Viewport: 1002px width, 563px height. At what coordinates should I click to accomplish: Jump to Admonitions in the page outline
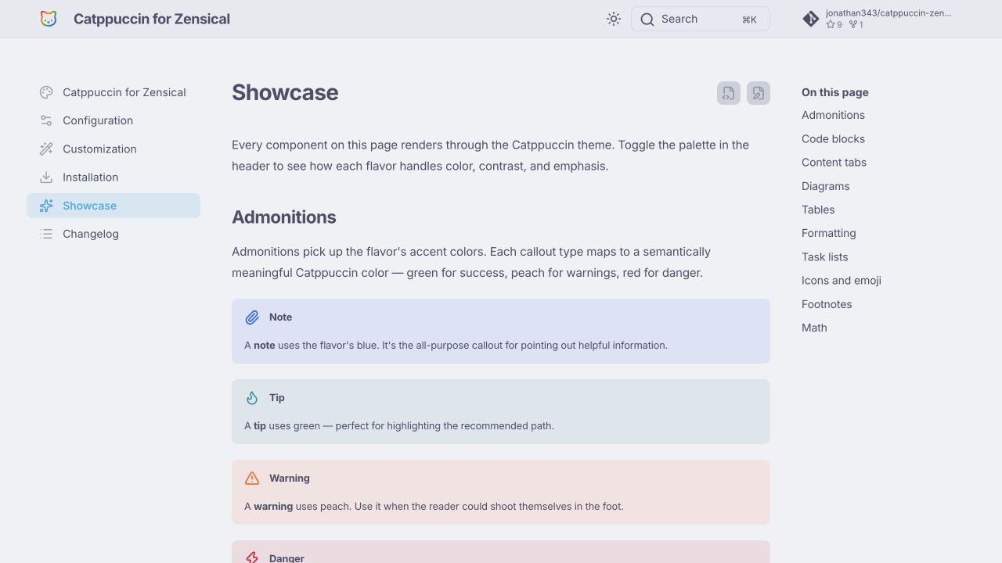[x=833, y=115]
